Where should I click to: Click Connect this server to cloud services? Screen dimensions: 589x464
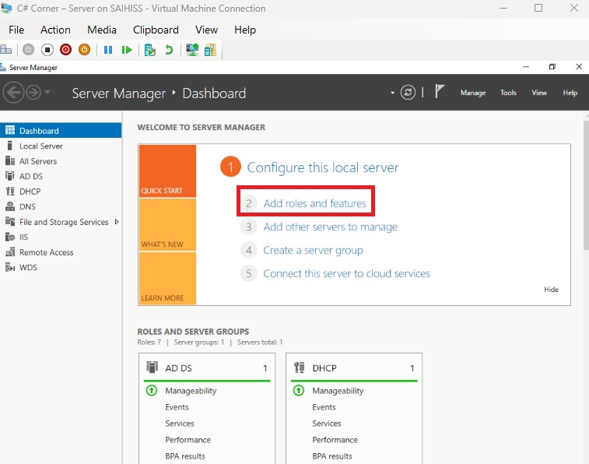click(x=346, y=273)
